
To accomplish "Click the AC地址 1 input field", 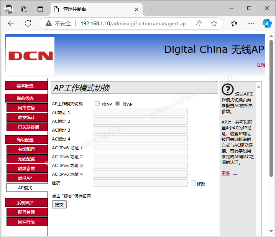I will [140, 112].
